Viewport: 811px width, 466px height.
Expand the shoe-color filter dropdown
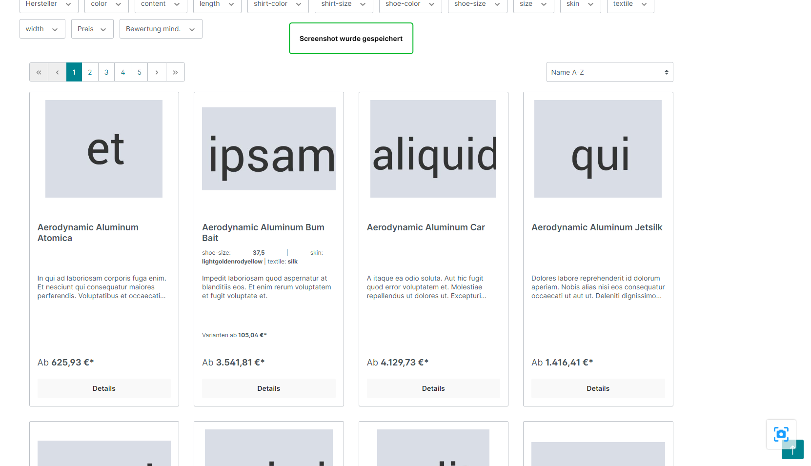[x=410, y=4]
